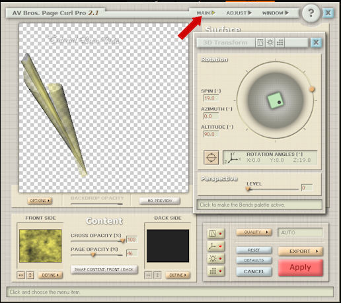Flip Front Side content horizontally

[x=20, y=275]
